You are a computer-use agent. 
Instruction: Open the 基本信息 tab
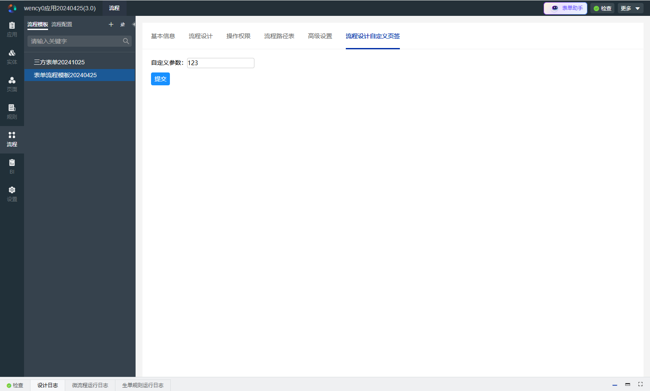point(163,36)
